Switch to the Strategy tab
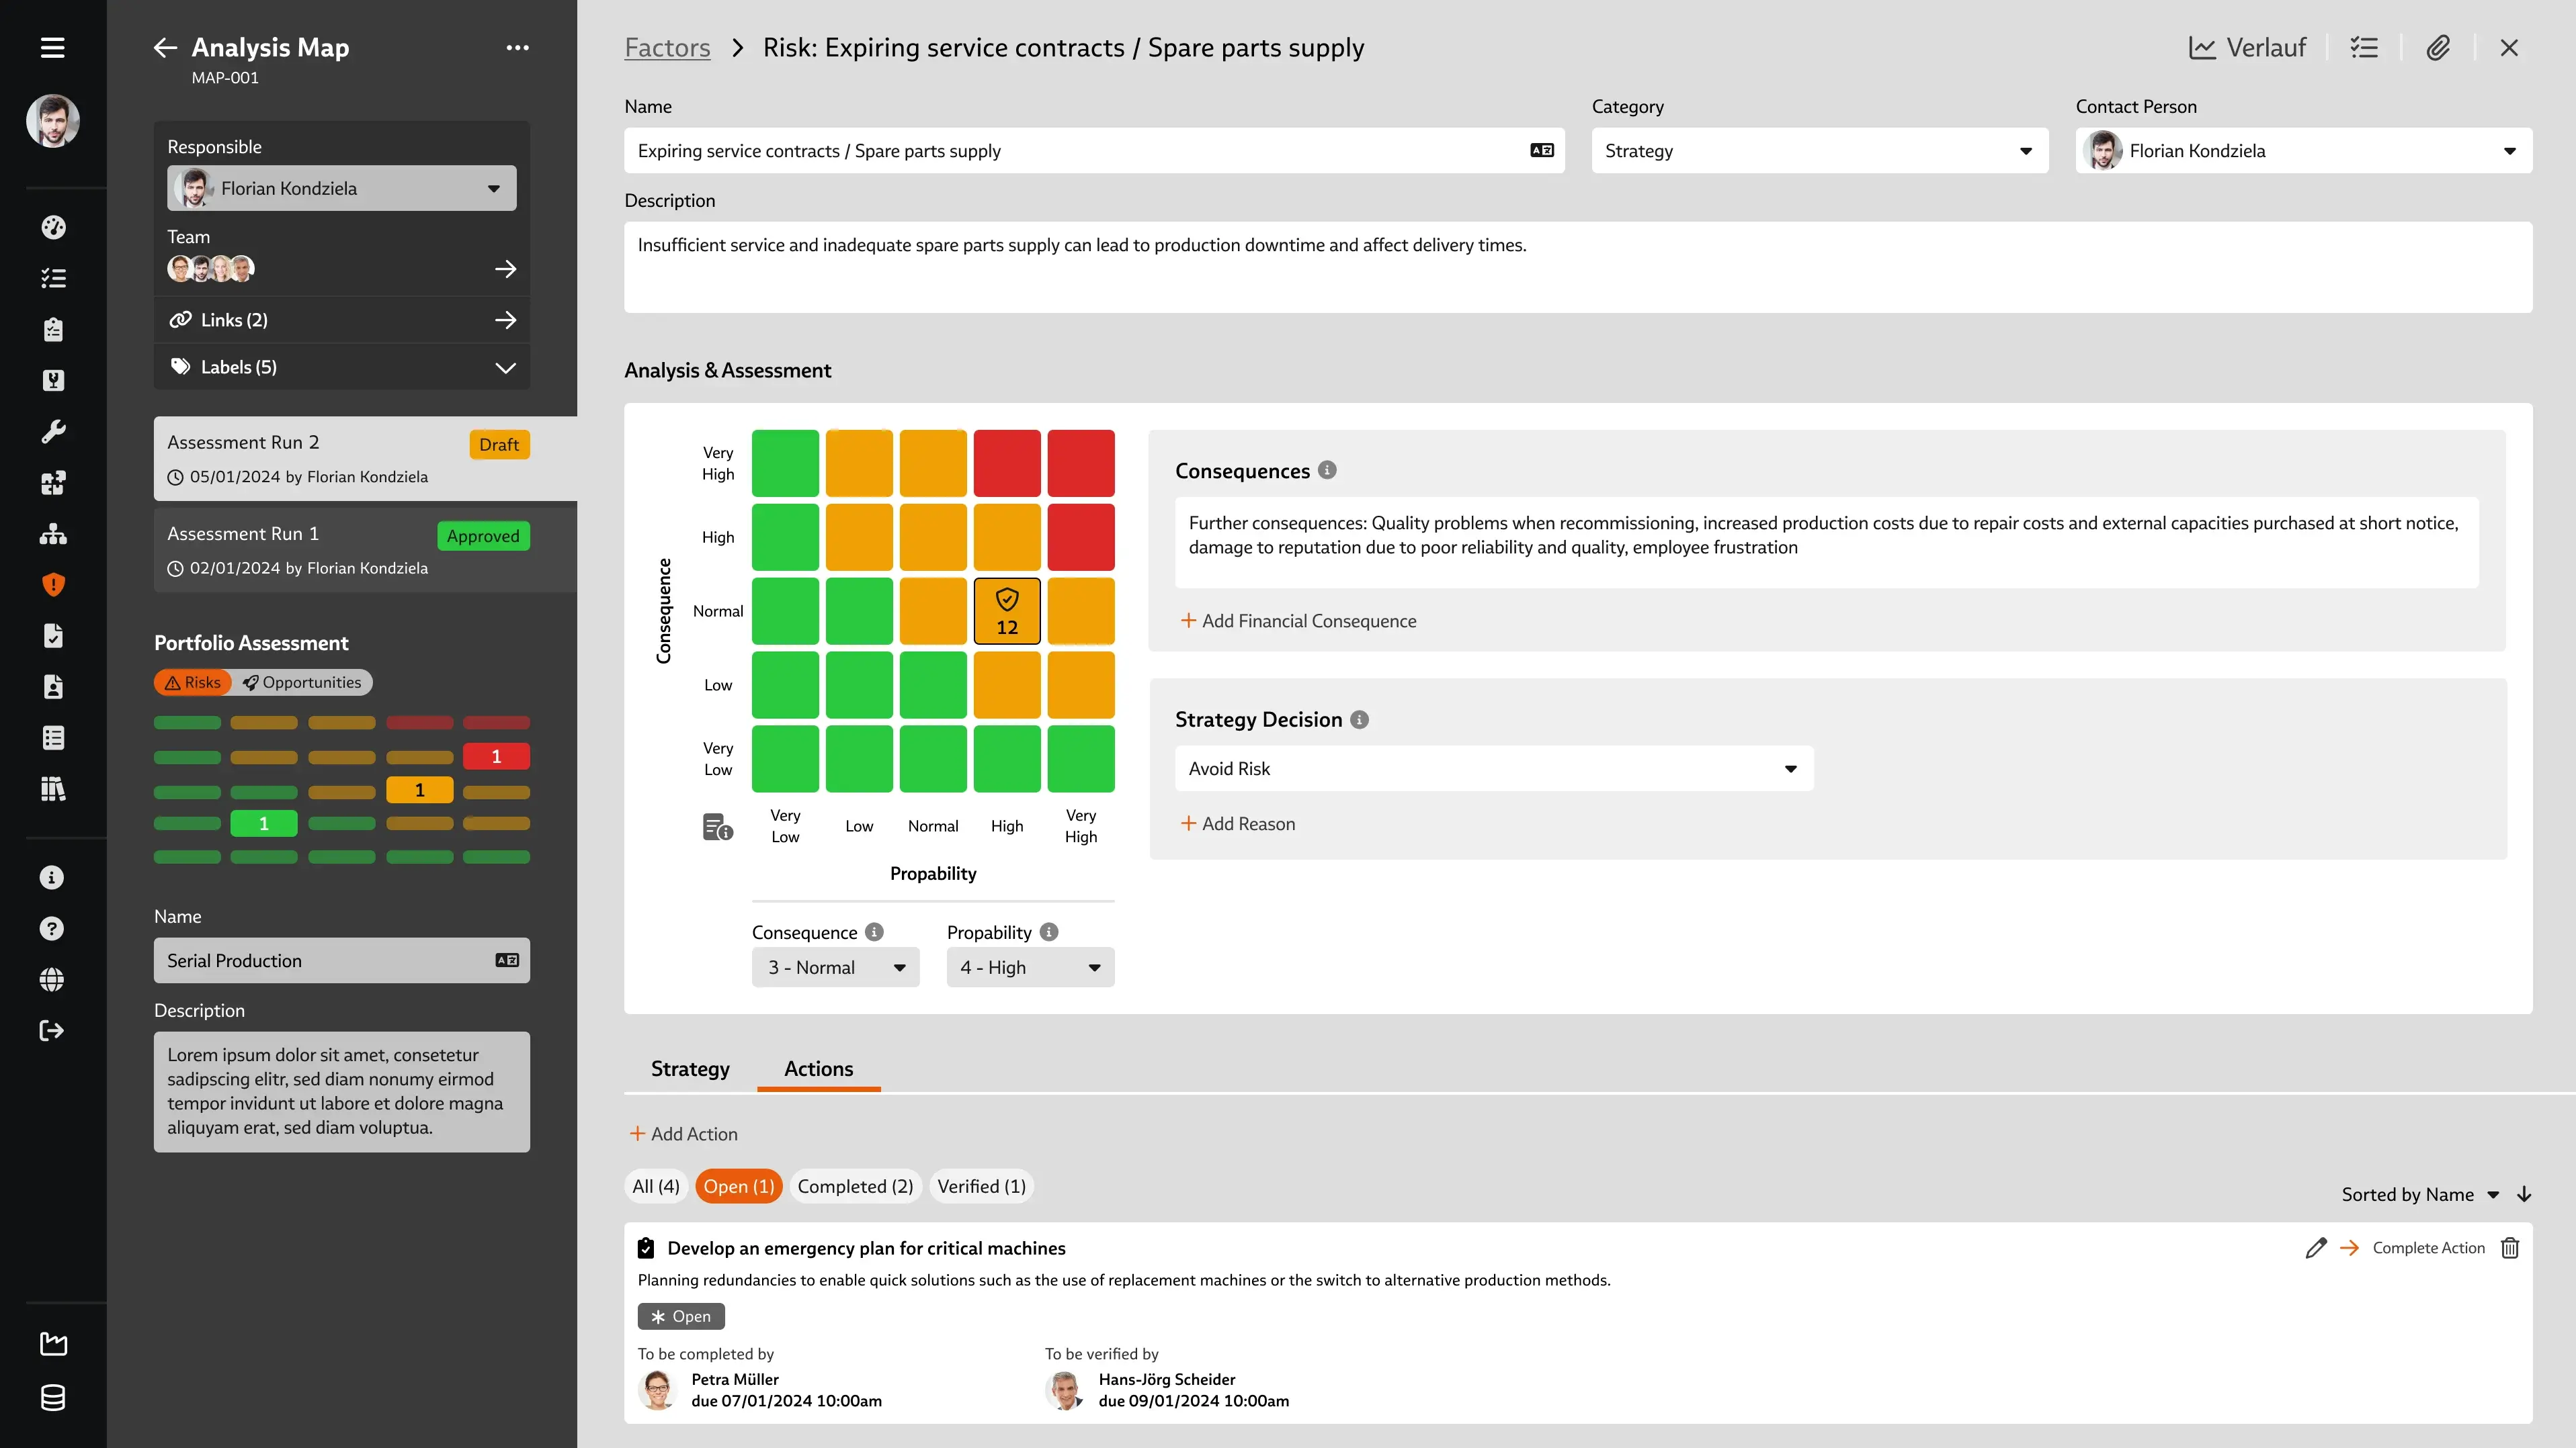This screenshot has width=2576, height=1448. tap(690, 1068)
